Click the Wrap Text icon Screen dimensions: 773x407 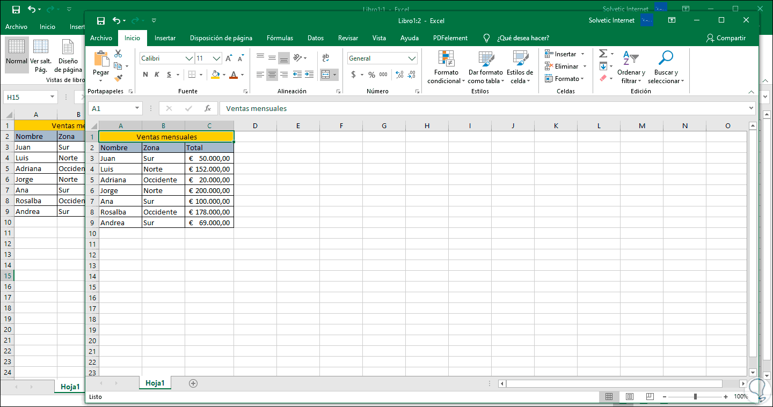325,58
